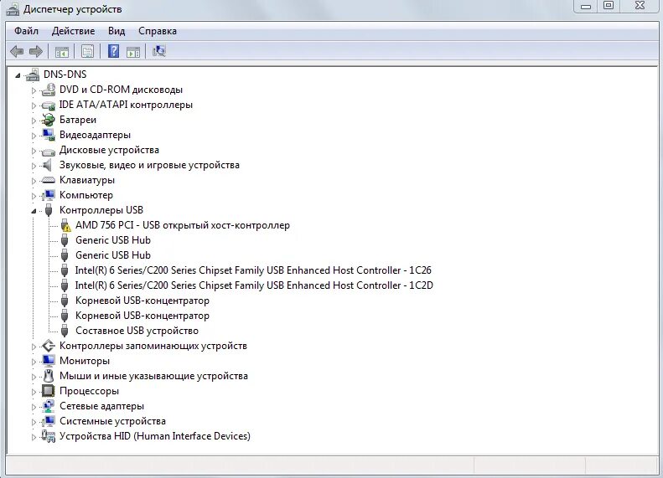The width and height of the screenshot is (663, 478).
Task: Click the Контроллеры USB plug icon
Action: [49, 210]
